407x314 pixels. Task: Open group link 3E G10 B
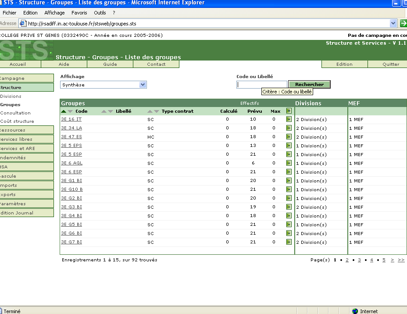click(x=72, y=189)
